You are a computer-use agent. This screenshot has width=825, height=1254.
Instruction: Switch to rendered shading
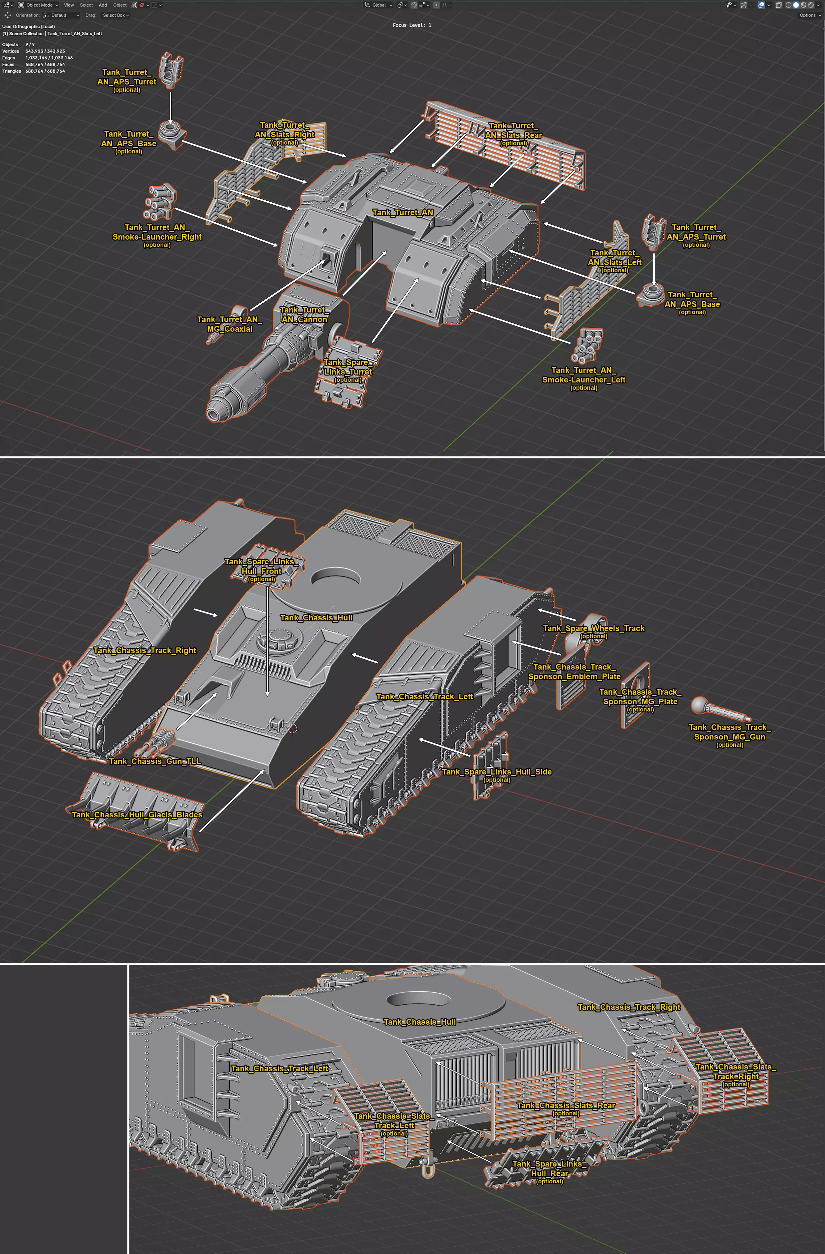pyautogui.click(x=811, y=5)
